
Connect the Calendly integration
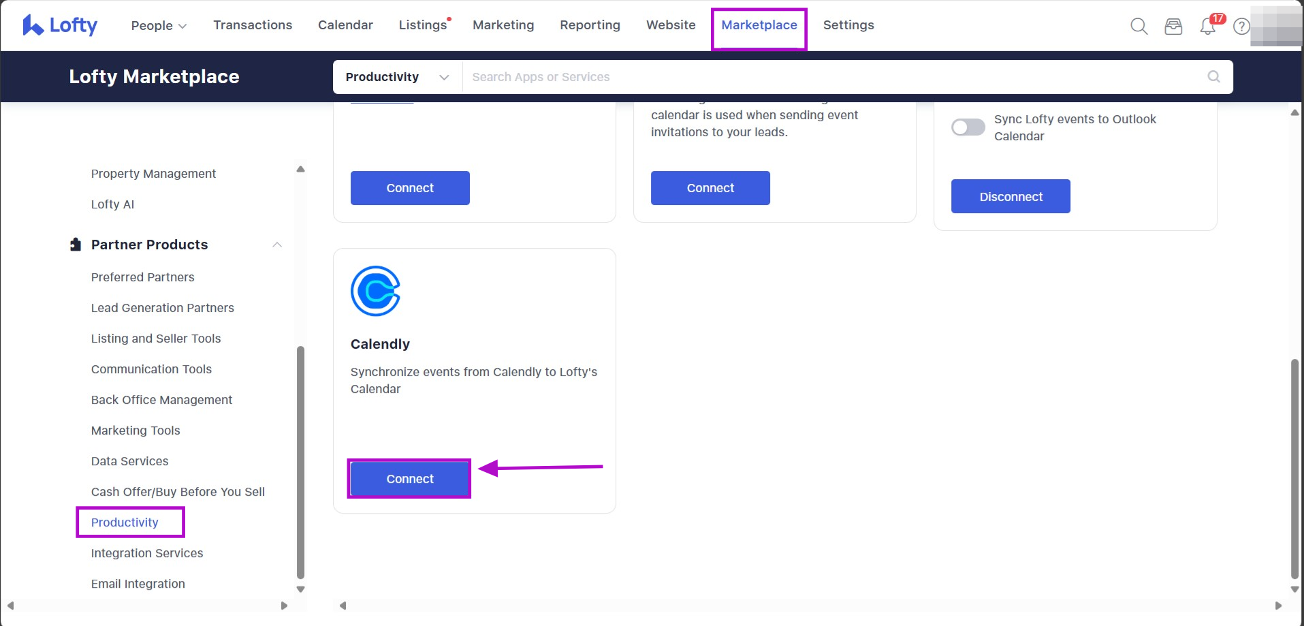point(409,479)
